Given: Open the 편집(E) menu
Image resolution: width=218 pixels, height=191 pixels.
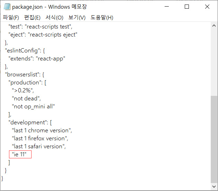Looking at the screenshot, I should pyautogui.click(x=32, y=18).
